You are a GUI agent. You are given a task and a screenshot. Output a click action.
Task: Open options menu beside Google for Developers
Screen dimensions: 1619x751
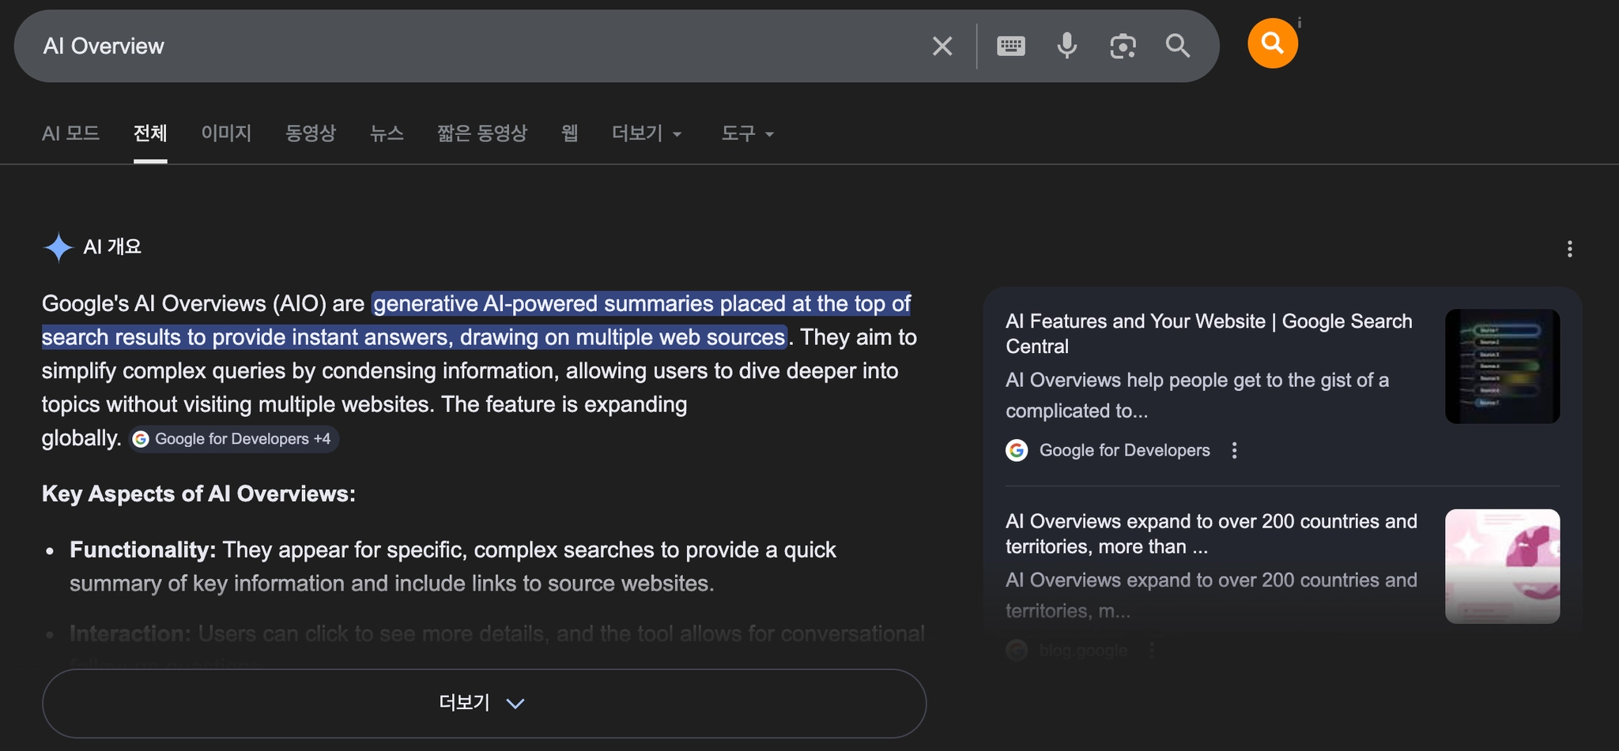pyautogui.click(x=1234, y=450)
